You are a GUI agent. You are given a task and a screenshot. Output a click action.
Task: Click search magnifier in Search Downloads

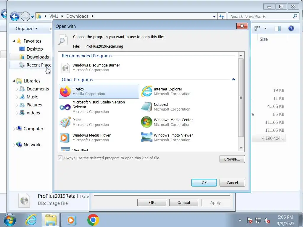pos(295,16)
